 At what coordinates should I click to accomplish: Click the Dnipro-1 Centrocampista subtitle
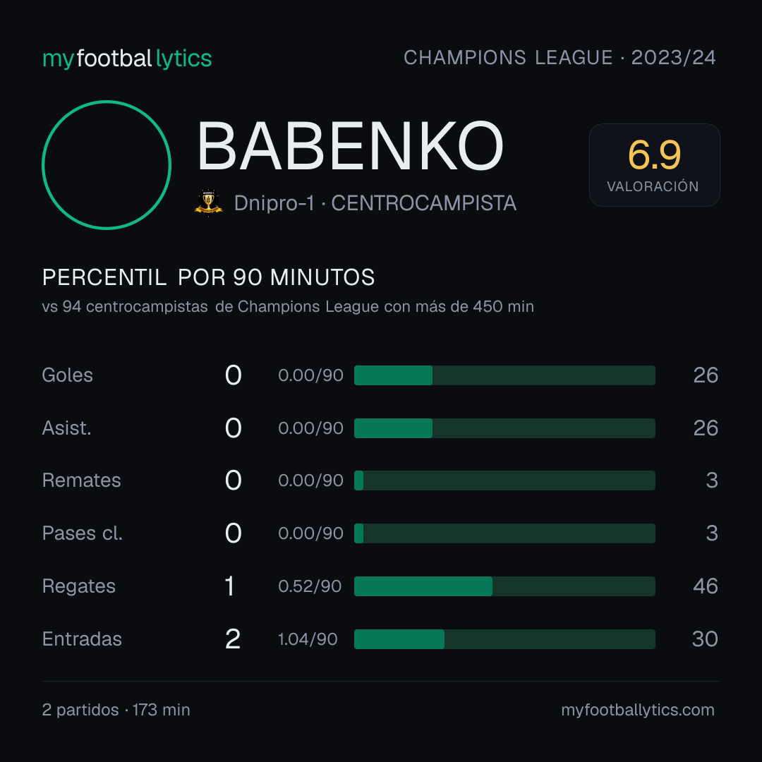pyautogui.click(x=375, y=203)
